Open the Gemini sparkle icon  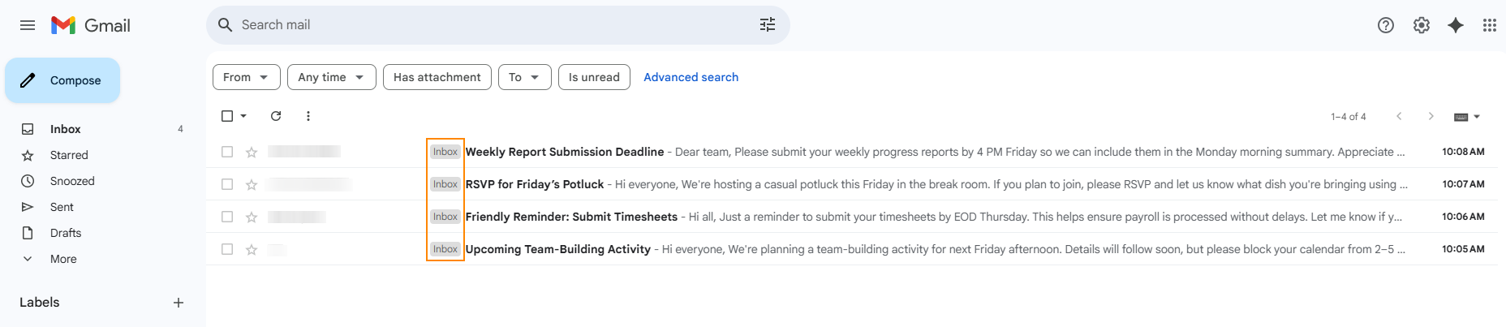[x=1456, y=25]
